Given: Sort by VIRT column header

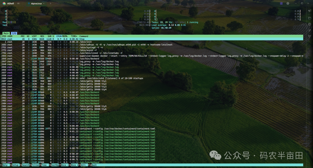Looking at the screenshot, I should pyautogui.click(x=34, y=36).
